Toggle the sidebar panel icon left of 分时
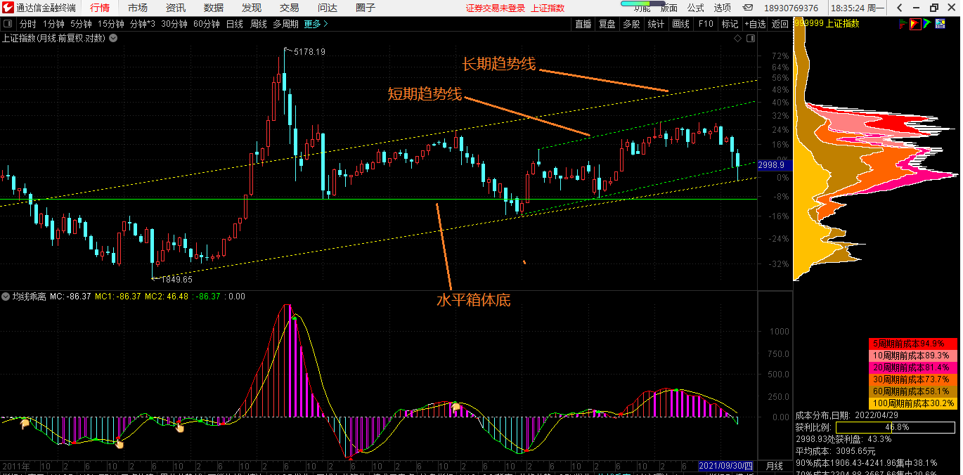 [x=8, y=23]
